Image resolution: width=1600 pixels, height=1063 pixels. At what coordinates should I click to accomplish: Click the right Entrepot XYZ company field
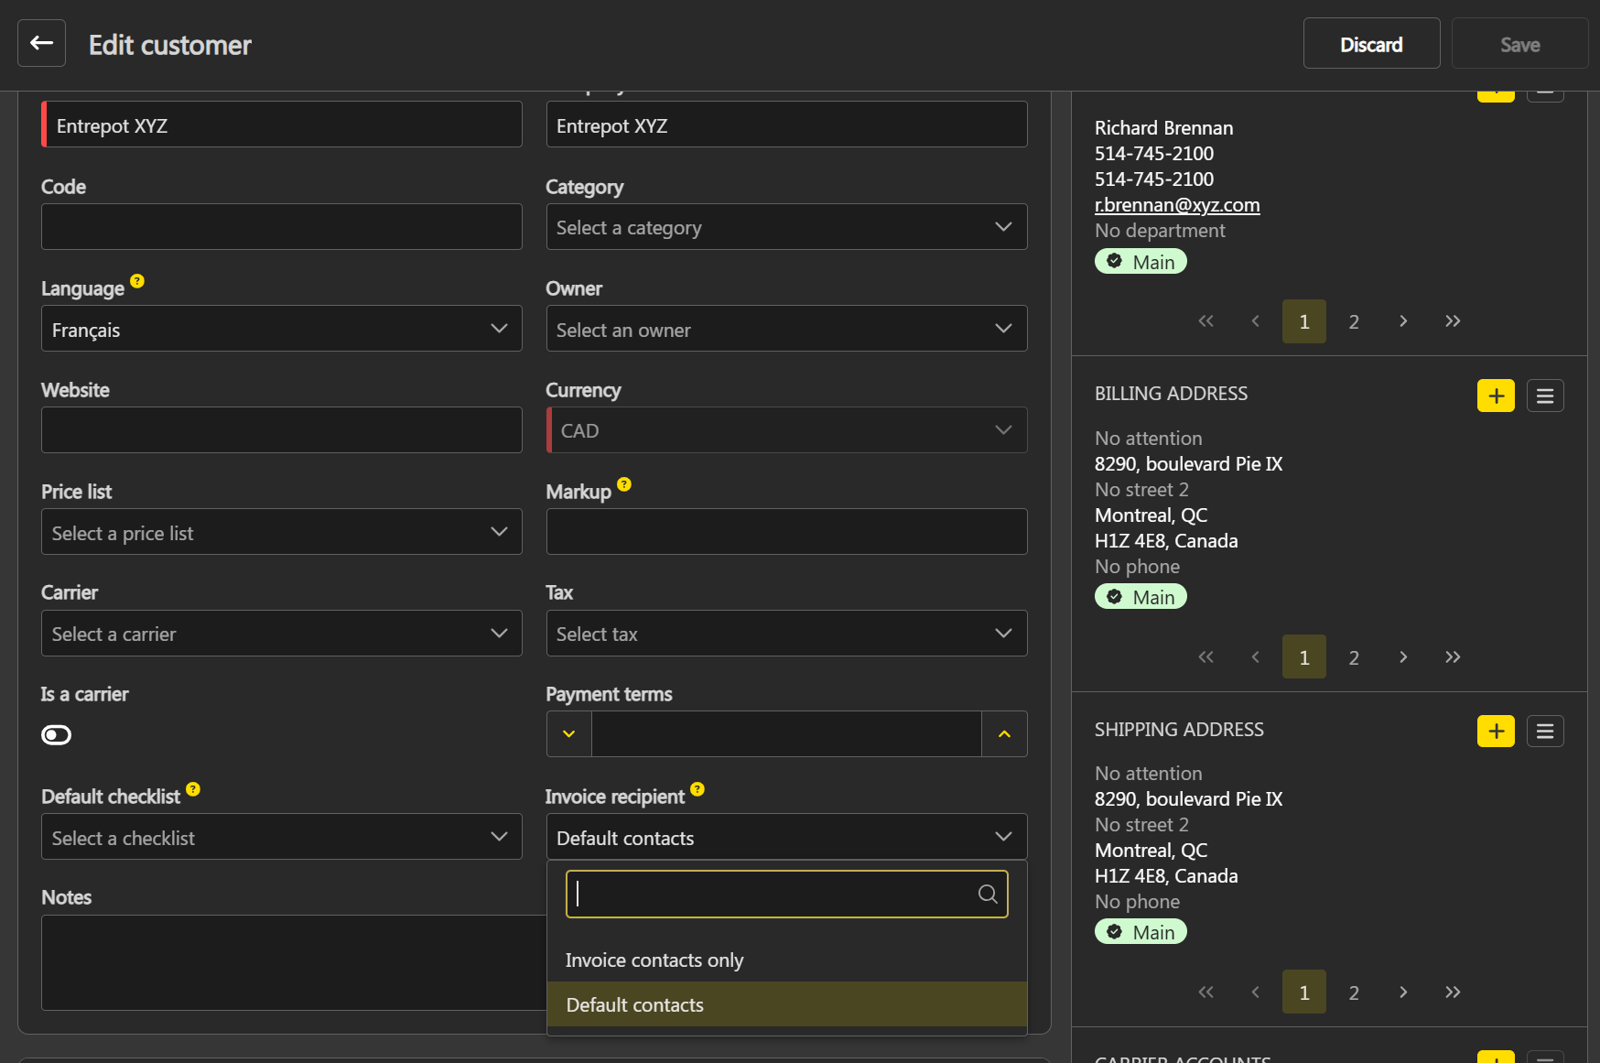pyautogui.click(x=786, y=125)
